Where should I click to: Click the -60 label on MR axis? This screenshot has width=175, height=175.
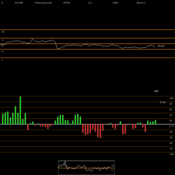[171, 143]
